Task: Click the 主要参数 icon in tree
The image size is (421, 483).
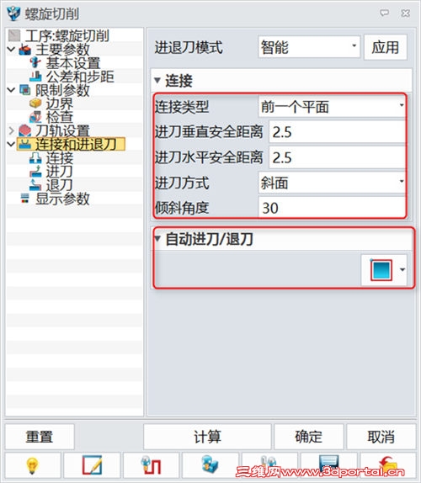Action: click(25, 50)
